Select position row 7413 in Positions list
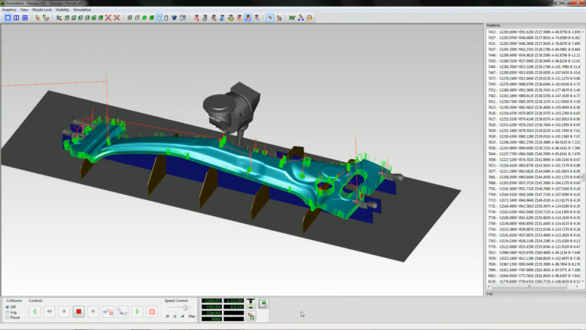 [533, 32]
